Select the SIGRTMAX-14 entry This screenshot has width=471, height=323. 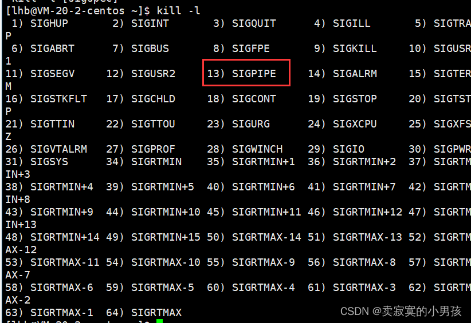tap(266, 237)
